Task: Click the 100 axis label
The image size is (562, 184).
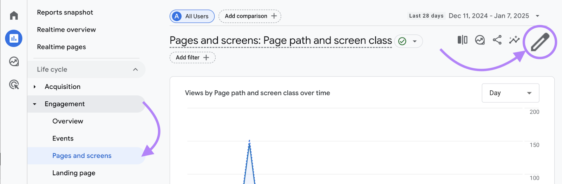Action: 534,178
